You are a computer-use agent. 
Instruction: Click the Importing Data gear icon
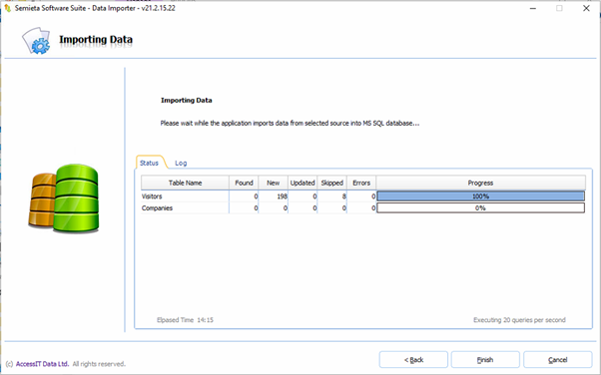[x=36, y=40]
